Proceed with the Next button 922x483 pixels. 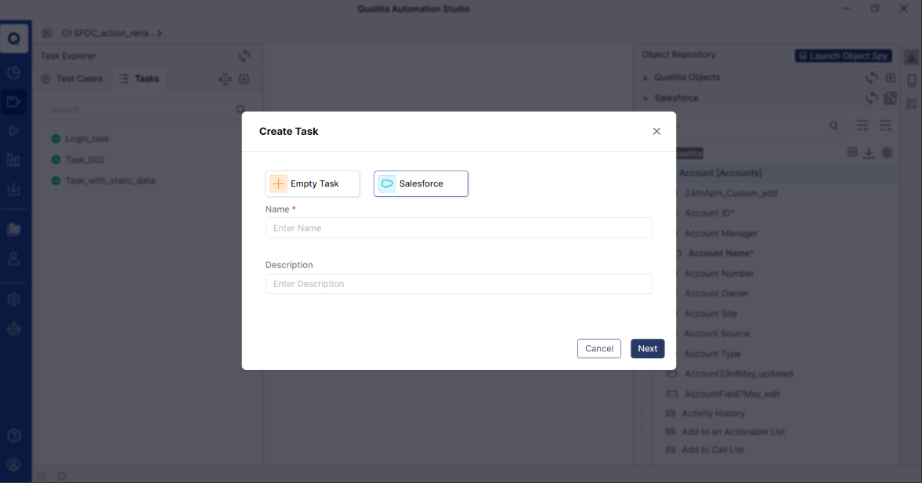647,349
